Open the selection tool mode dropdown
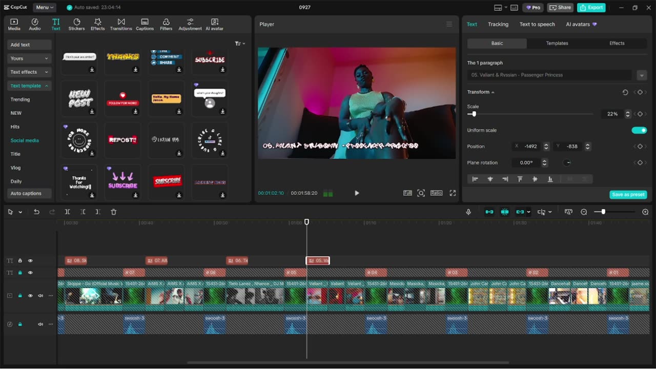The width and height of the screenshot is (656, 369). click(x=20, y=212)
